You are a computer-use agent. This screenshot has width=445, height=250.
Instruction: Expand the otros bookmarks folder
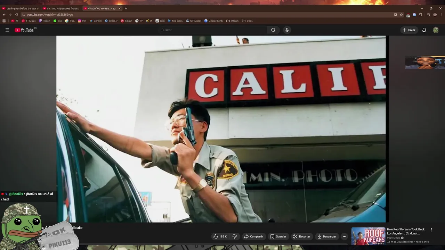pyautogui.click(x=247, y=21)
